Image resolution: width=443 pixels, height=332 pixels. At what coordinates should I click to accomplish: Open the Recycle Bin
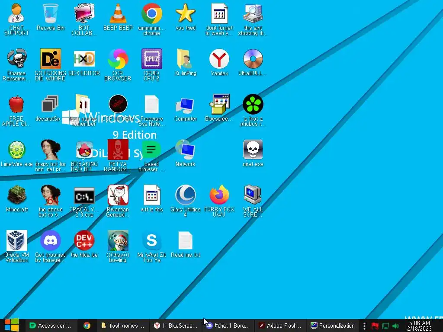(50, 17)
